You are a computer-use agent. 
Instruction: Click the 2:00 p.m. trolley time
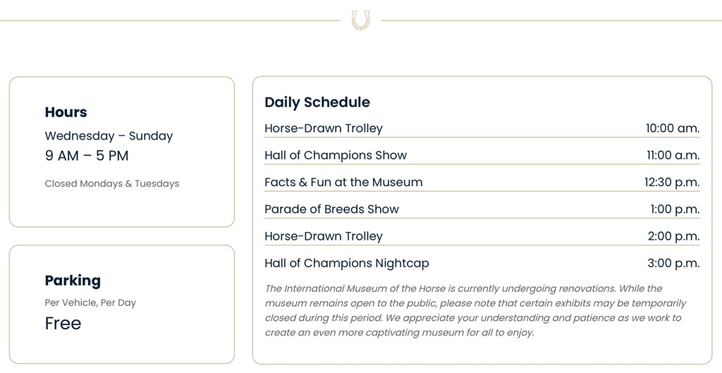(x=673, y=236)
